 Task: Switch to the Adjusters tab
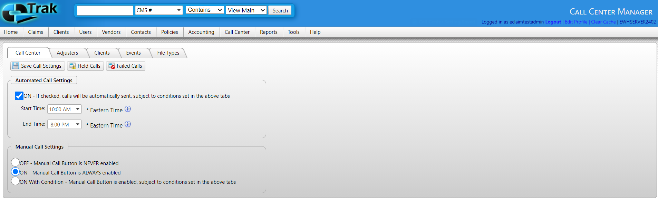click(x=67, y=53)
